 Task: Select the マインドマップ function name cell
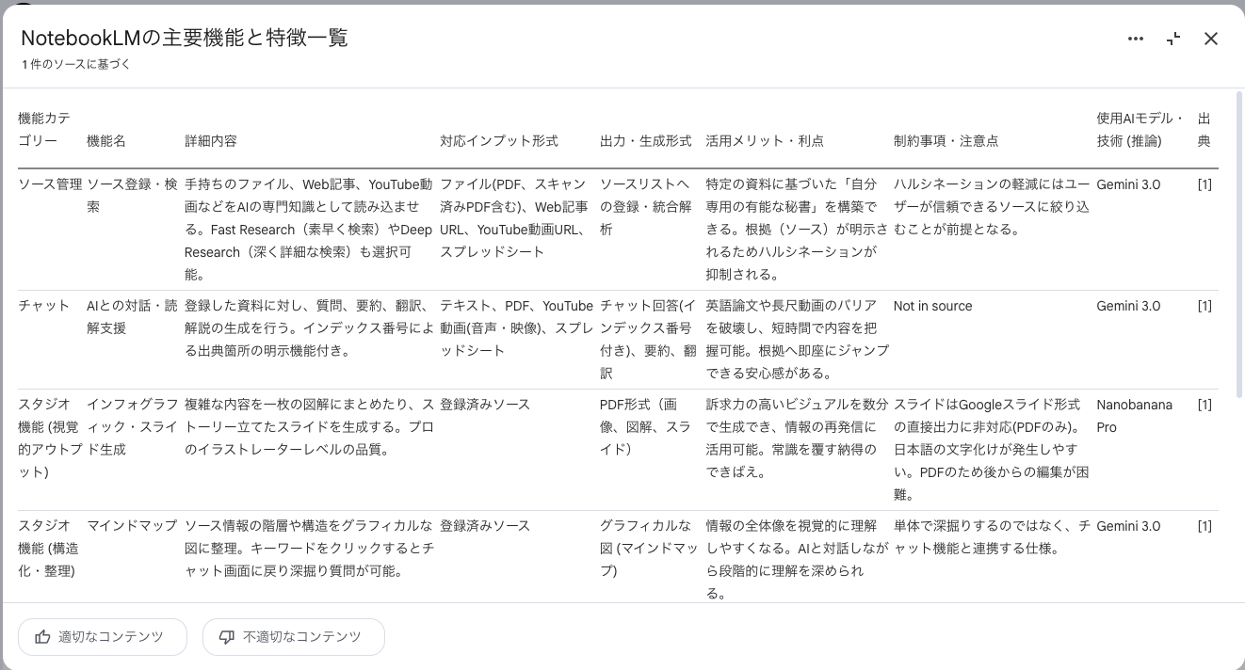point(132,526)
